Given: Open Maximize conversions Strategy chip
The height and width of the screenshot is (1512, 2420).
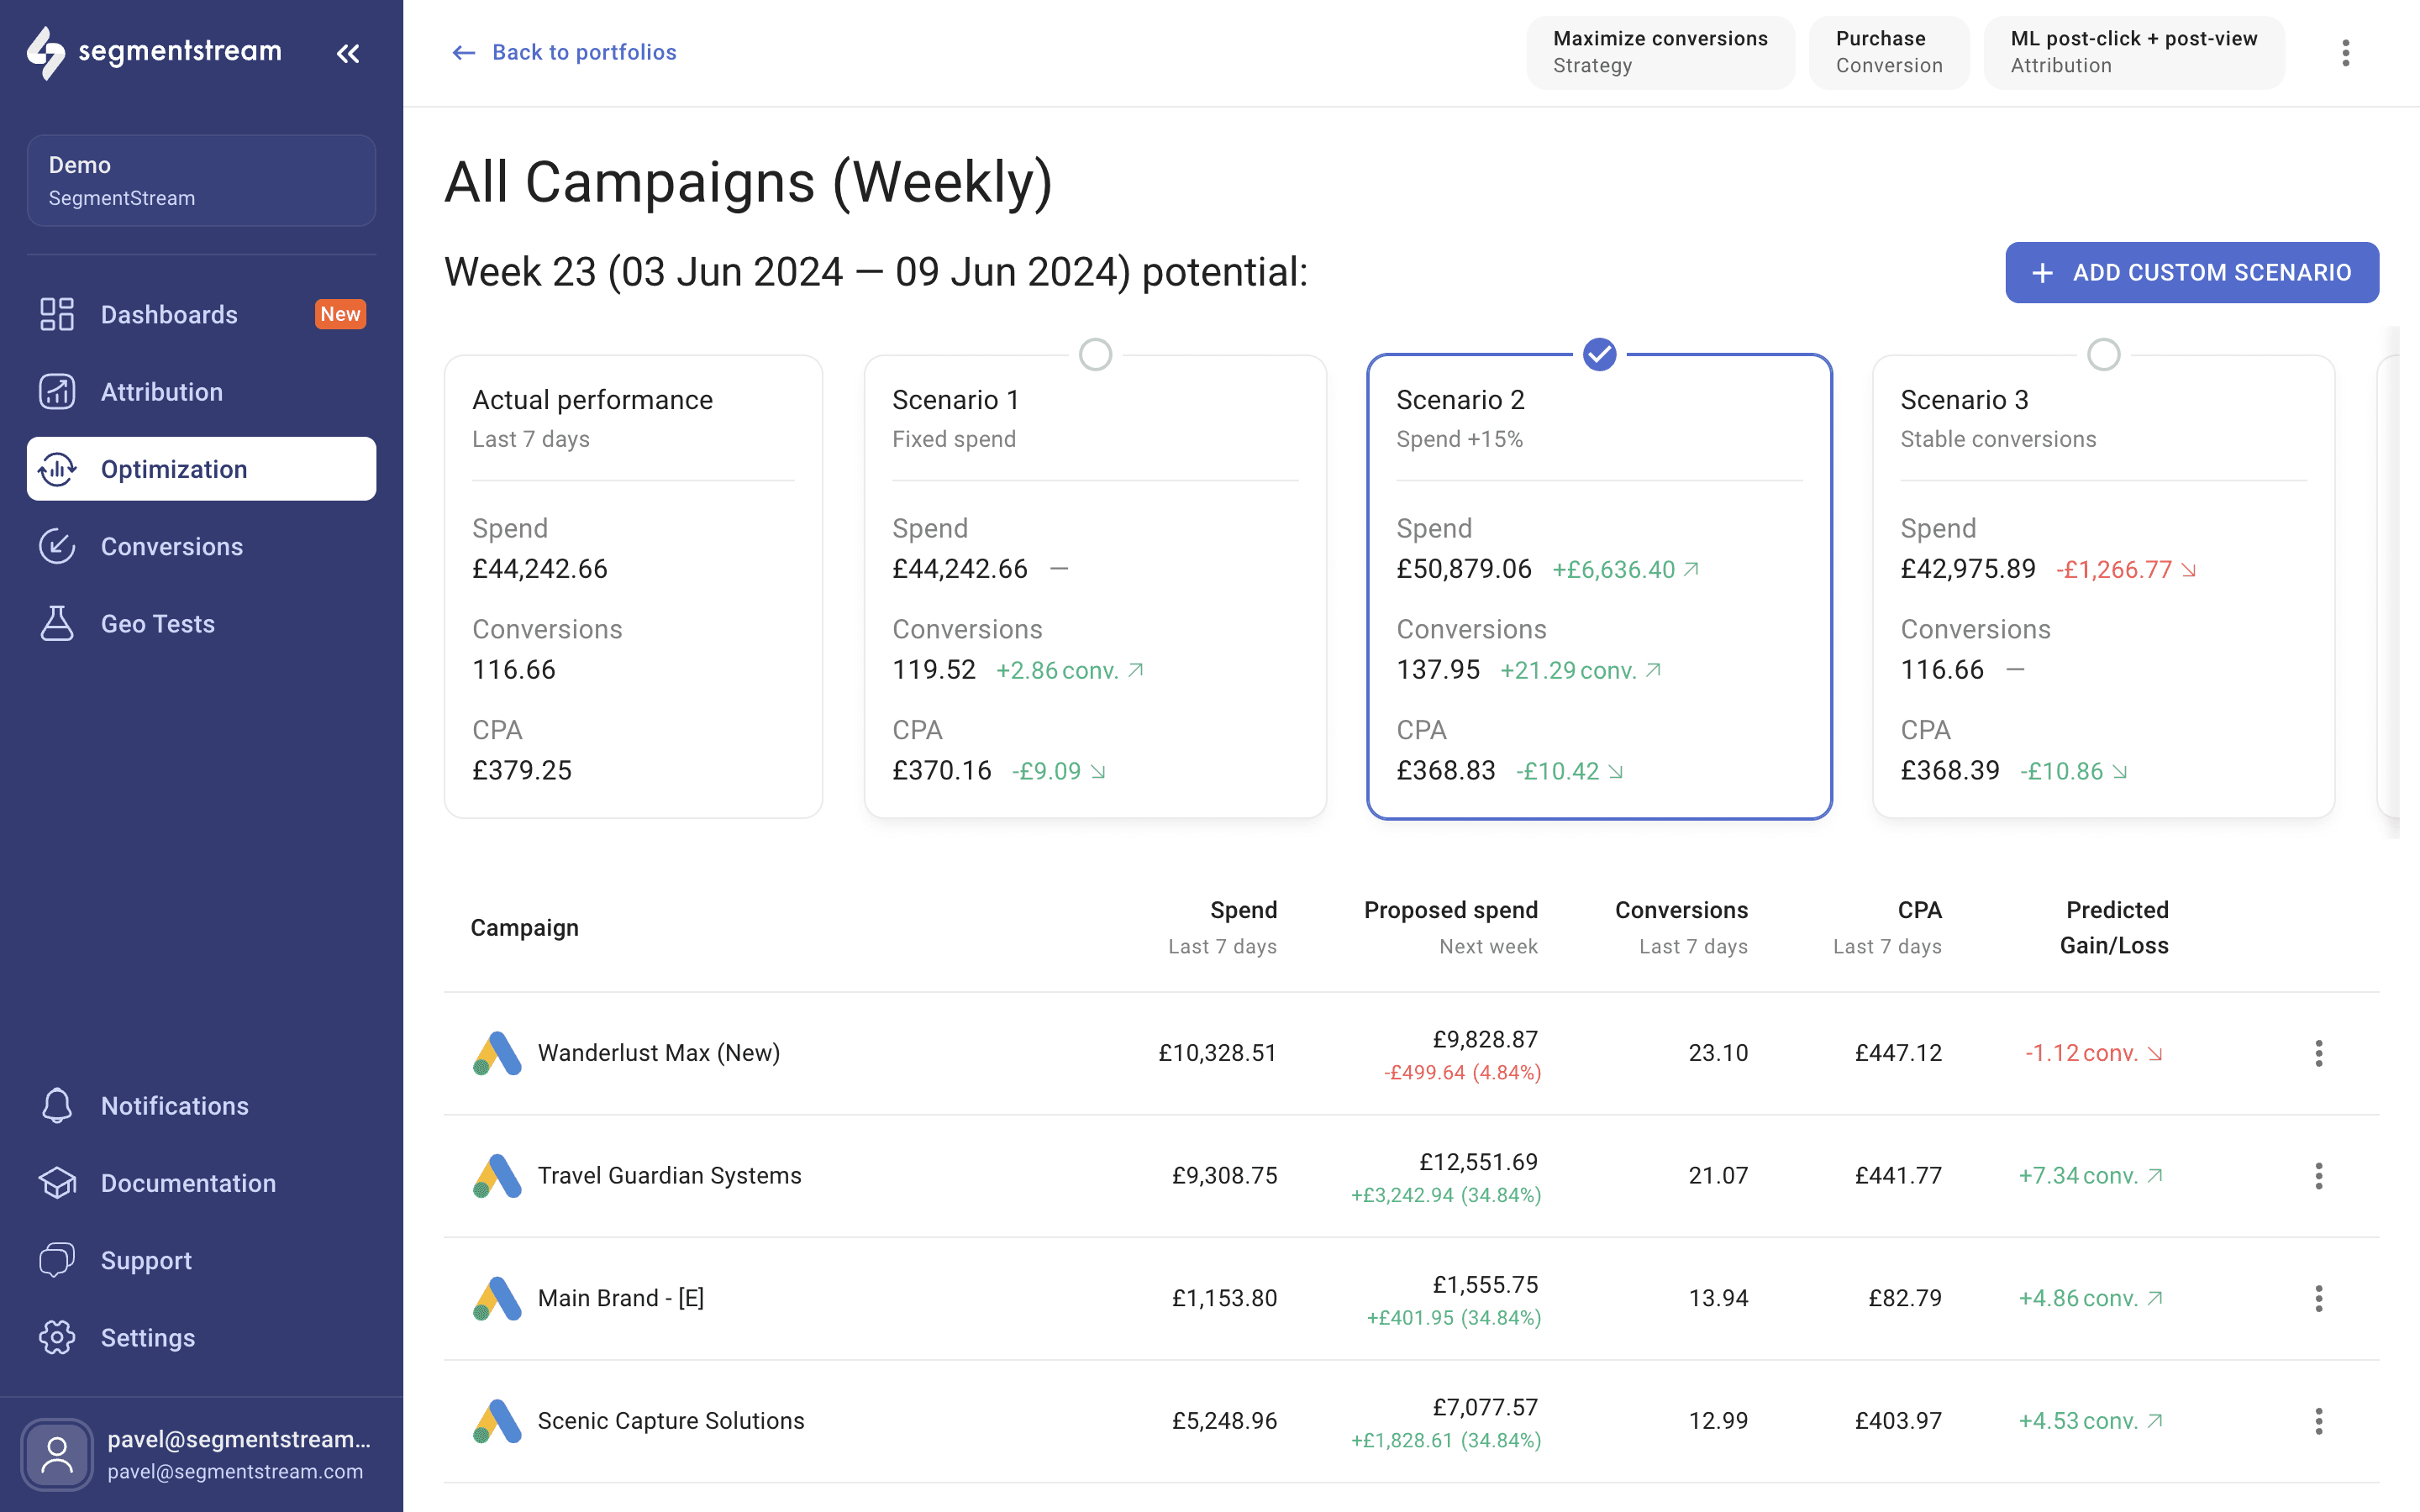Looking at the screenshot, I should point(1659,52).
